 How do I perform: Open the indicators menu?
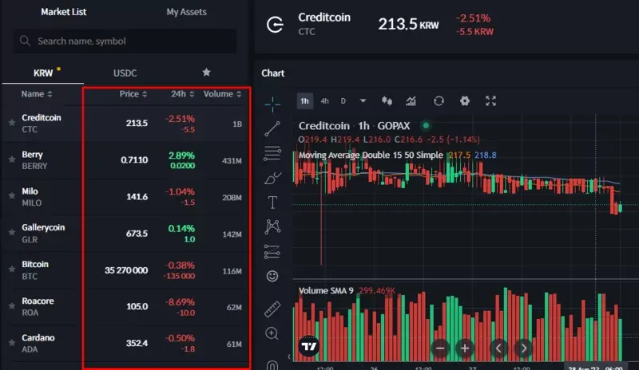tap(411, 101)
